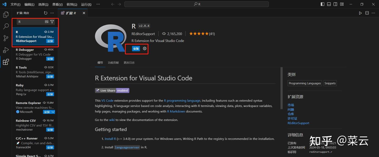
Task: Toggle the extensions filter funnel icon
Action: pos(52,22)
